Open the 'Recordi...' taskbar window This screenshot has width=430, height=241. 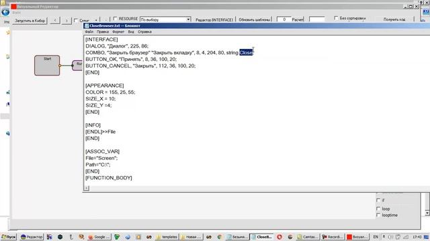click(332, 237)
